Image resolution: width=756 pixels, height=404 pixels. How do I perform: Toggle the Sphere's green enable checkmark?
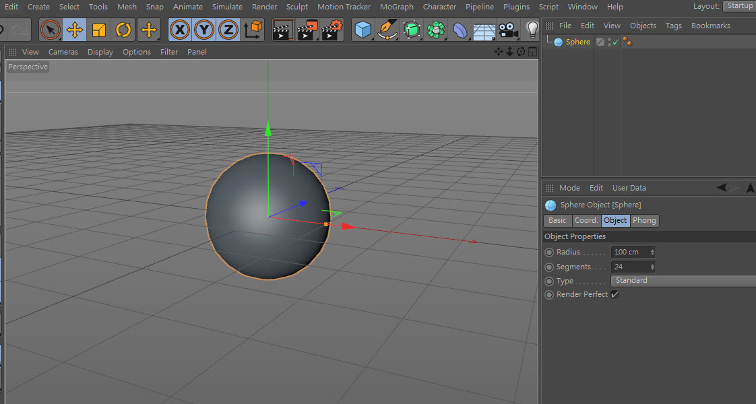click(616, 41)
